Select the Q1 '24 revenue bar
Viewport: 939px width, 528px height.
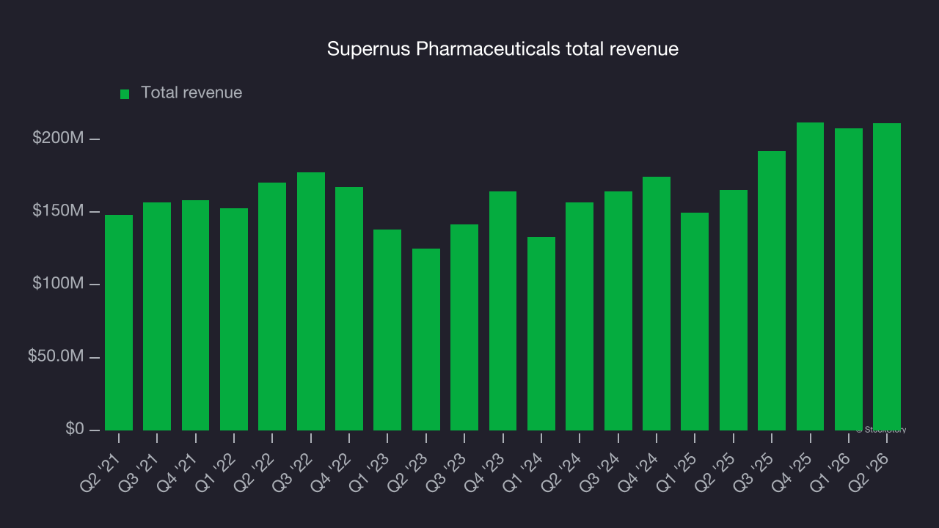(541, 334)
